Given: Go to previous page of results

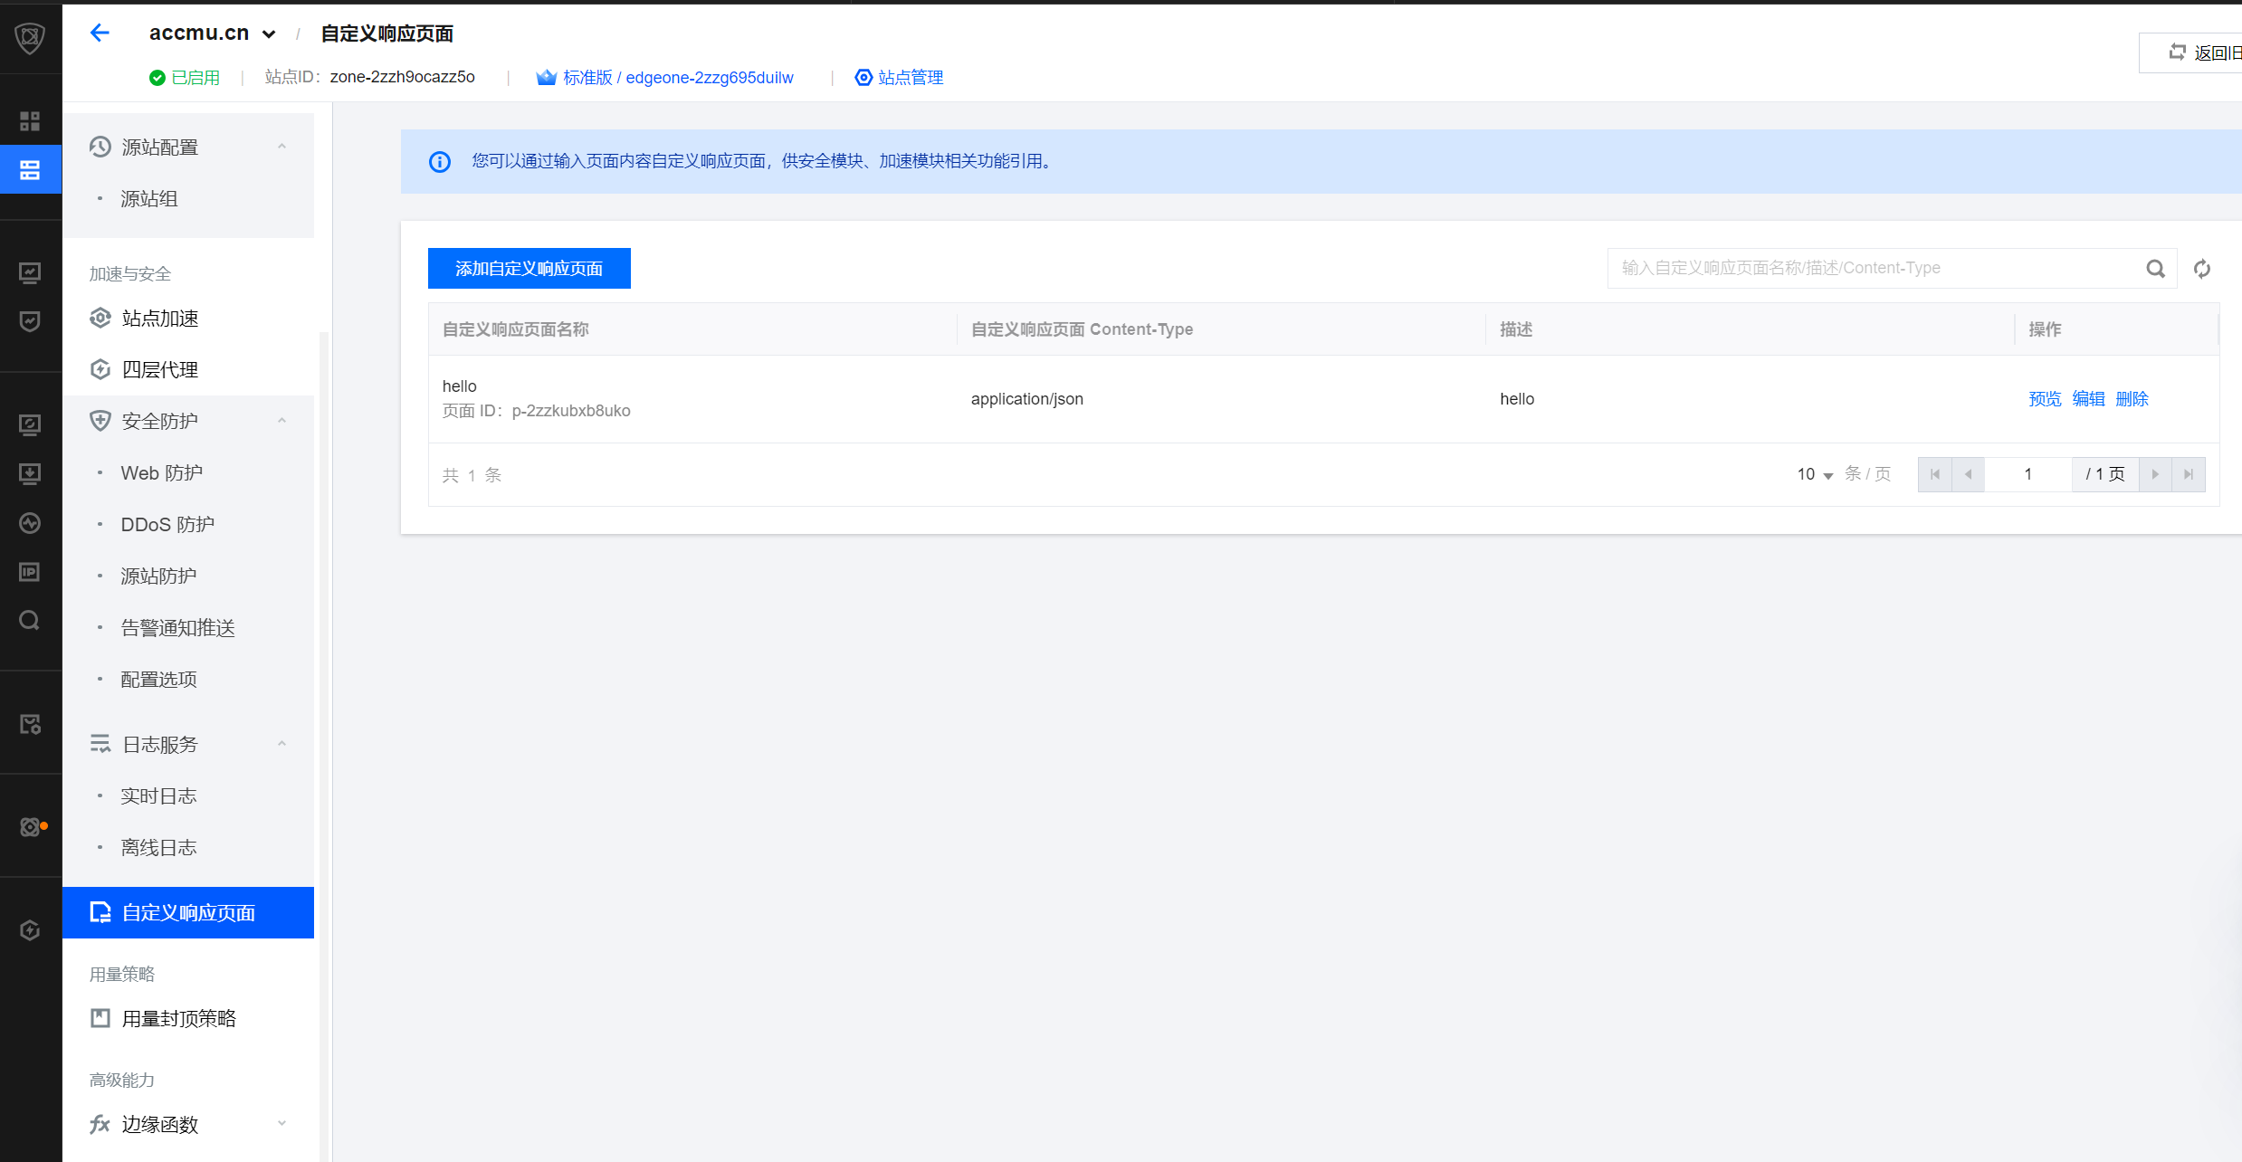Looking at the screenshot, I should (x=1968, y=474).
